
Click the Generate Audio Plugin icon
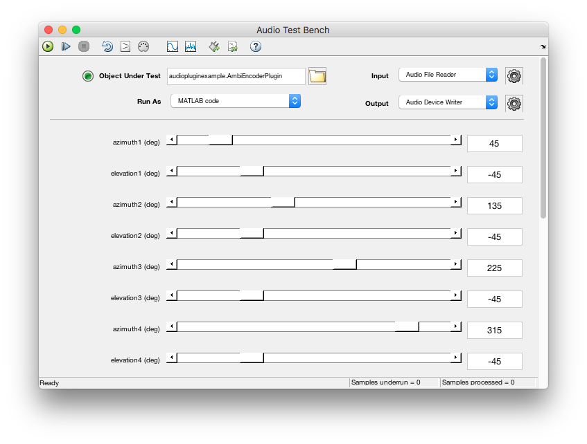[215, 46]
